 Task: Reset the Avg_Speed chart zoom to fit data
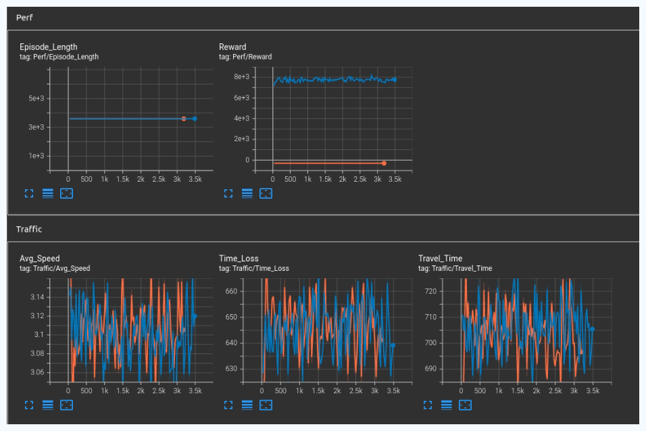click(66, 405)
